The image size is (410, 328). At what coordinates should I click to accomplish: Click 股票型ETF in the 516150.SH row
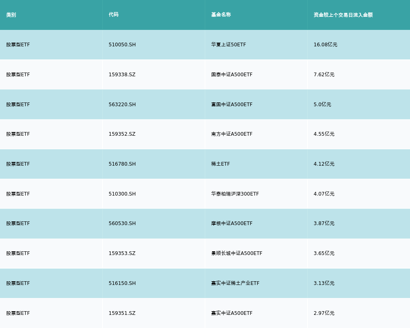tap(18, 283)
